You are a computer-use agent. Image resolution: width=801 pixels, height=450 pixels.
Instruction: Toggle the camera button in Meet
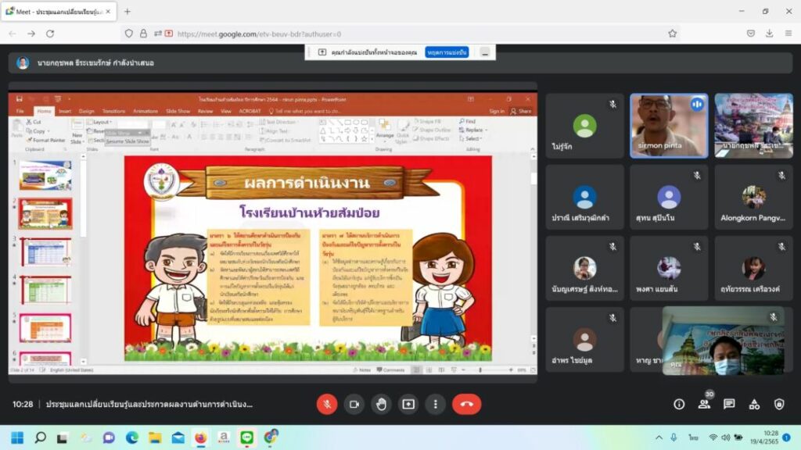click(x=354, y=404)
